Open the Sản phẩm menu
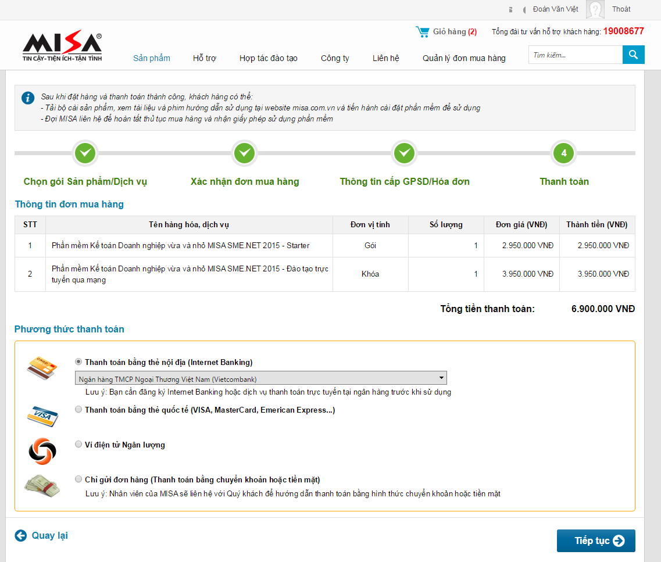 click(152, 58)
